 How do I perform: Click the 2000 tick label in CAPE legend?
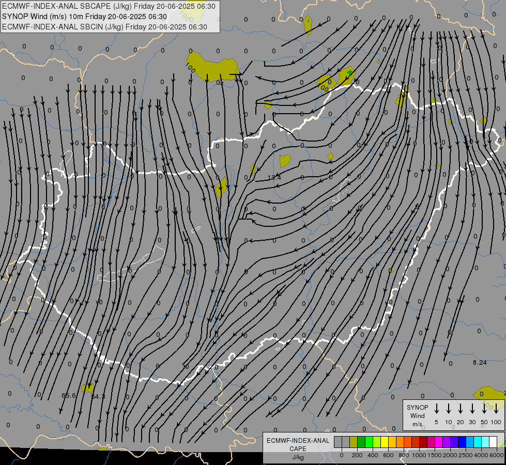450,455
